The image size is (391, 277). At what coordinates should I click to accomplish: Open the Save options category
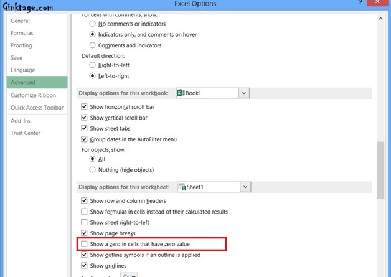[x=16, y=58]
